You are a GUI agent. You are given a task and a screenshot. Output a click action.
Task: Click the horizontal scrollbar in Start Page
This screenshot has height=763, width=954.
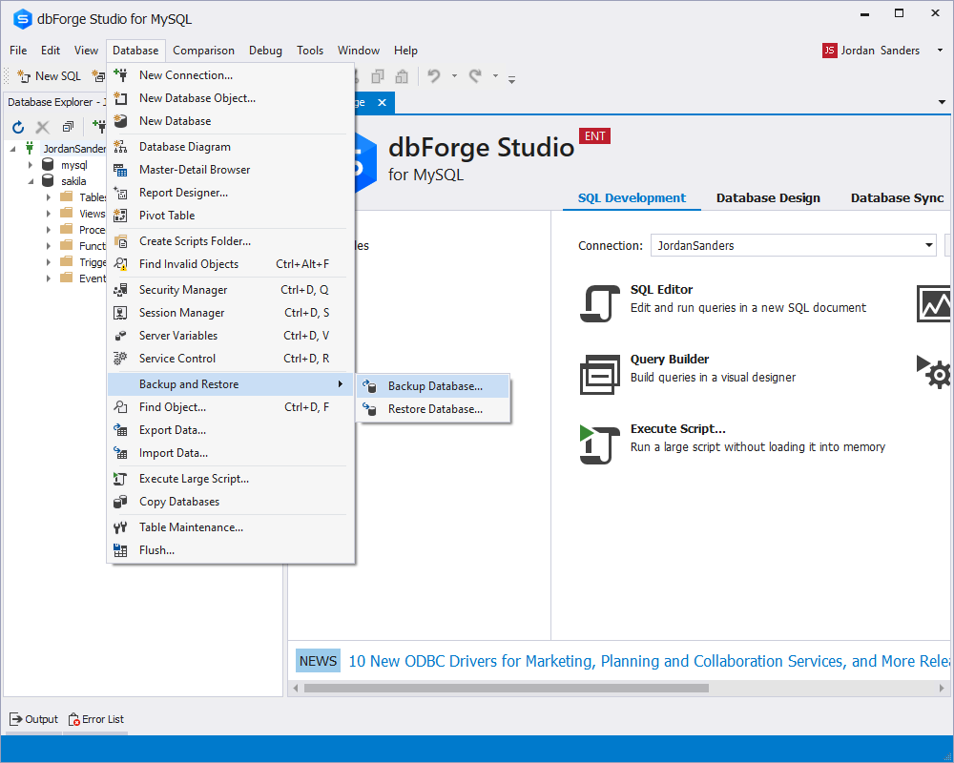507,689
